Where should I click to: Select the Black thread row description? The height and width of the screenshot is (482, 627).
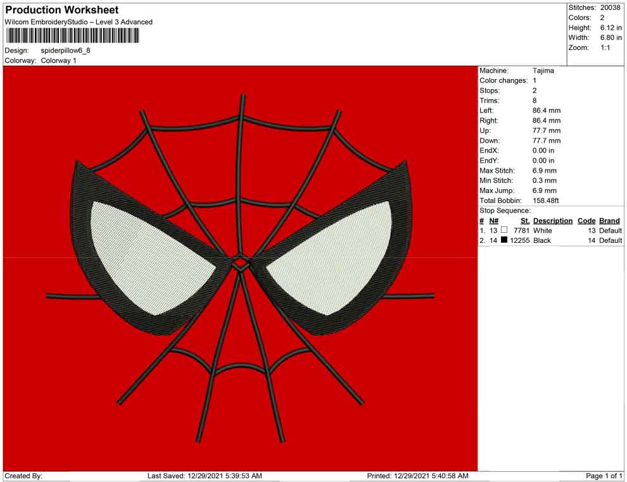tap(541, 241)
